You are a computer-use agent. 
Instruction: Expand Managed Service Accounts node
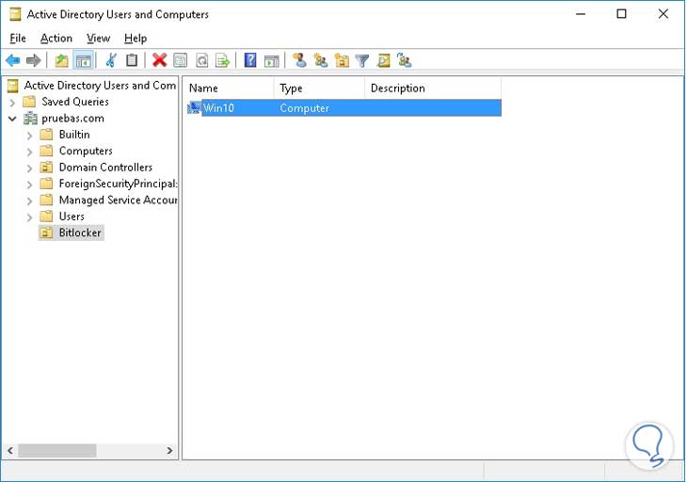[29, 201]
